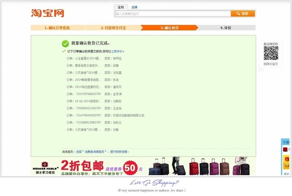292x196 pixels.
Task: Close the QR code side panel
Action: click(261, 69)
